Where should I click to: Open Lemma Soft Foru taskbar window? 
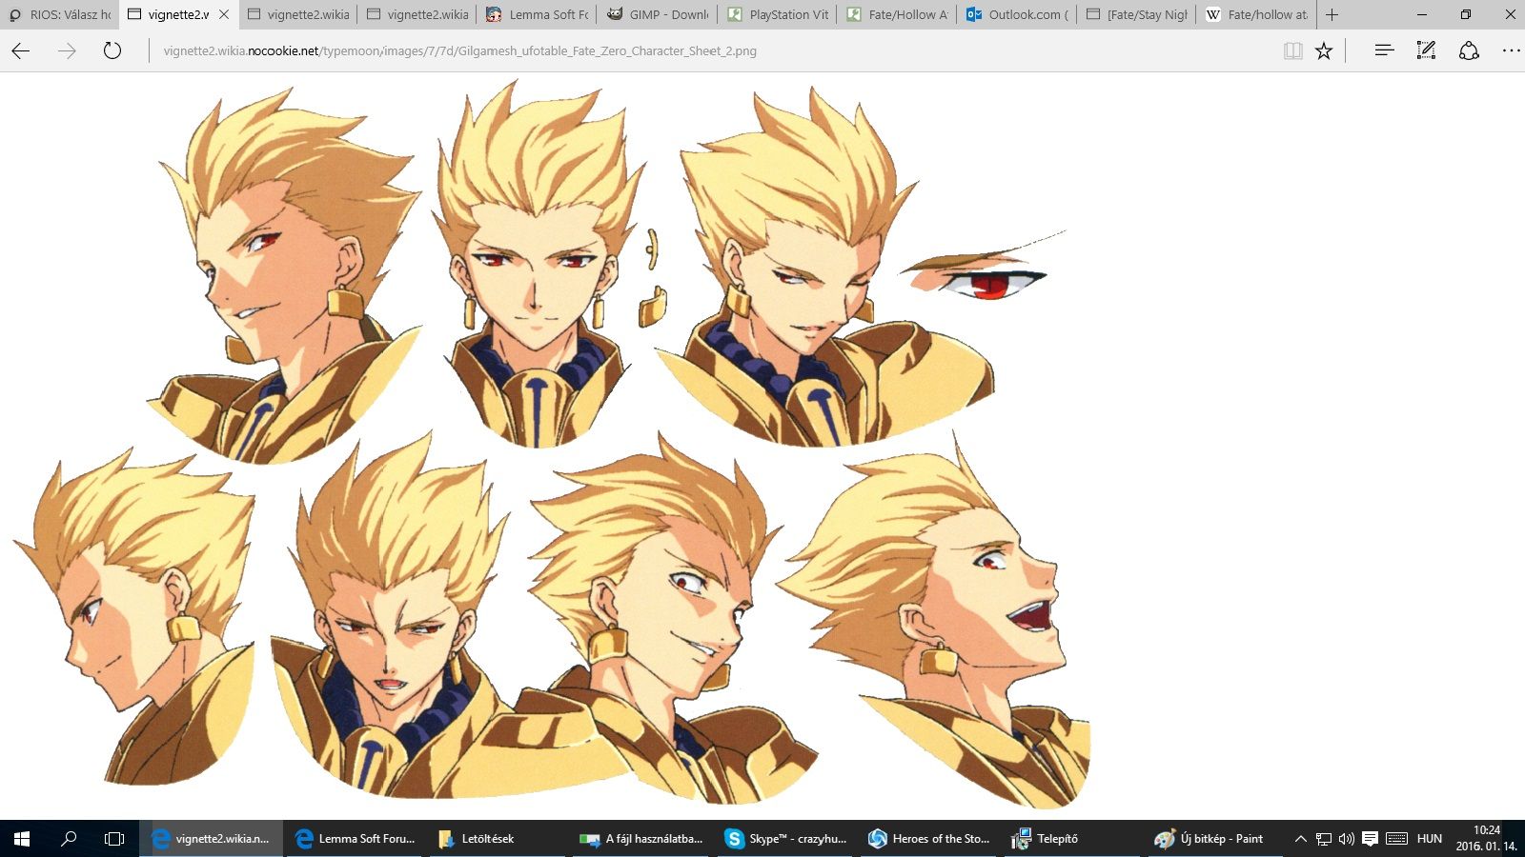[355, 839]
